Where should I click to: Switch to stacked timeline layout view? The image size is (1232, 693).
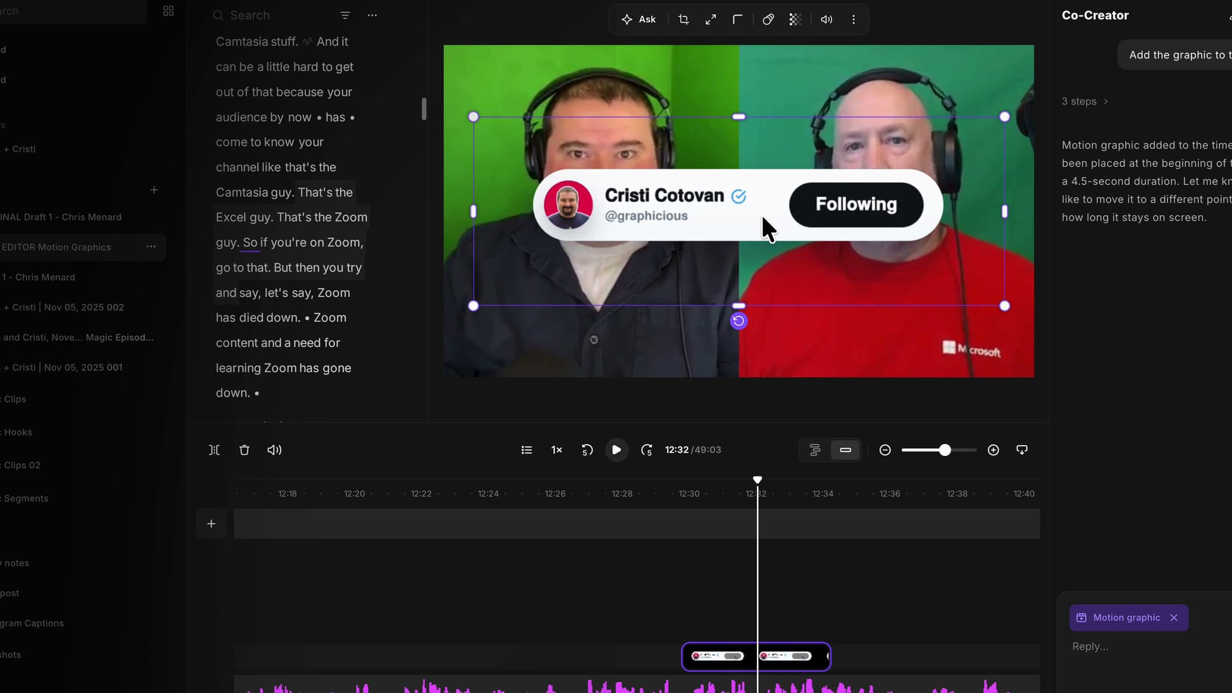point(815,450)
